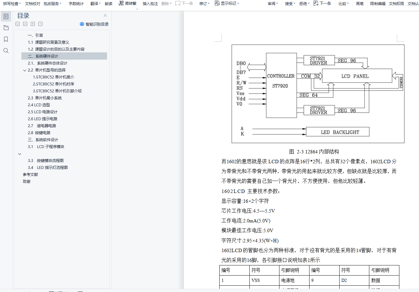419x292 pixels.
Task: Go to outline item 2.6 LED 提示电路
Action: (x=42, y=119)
